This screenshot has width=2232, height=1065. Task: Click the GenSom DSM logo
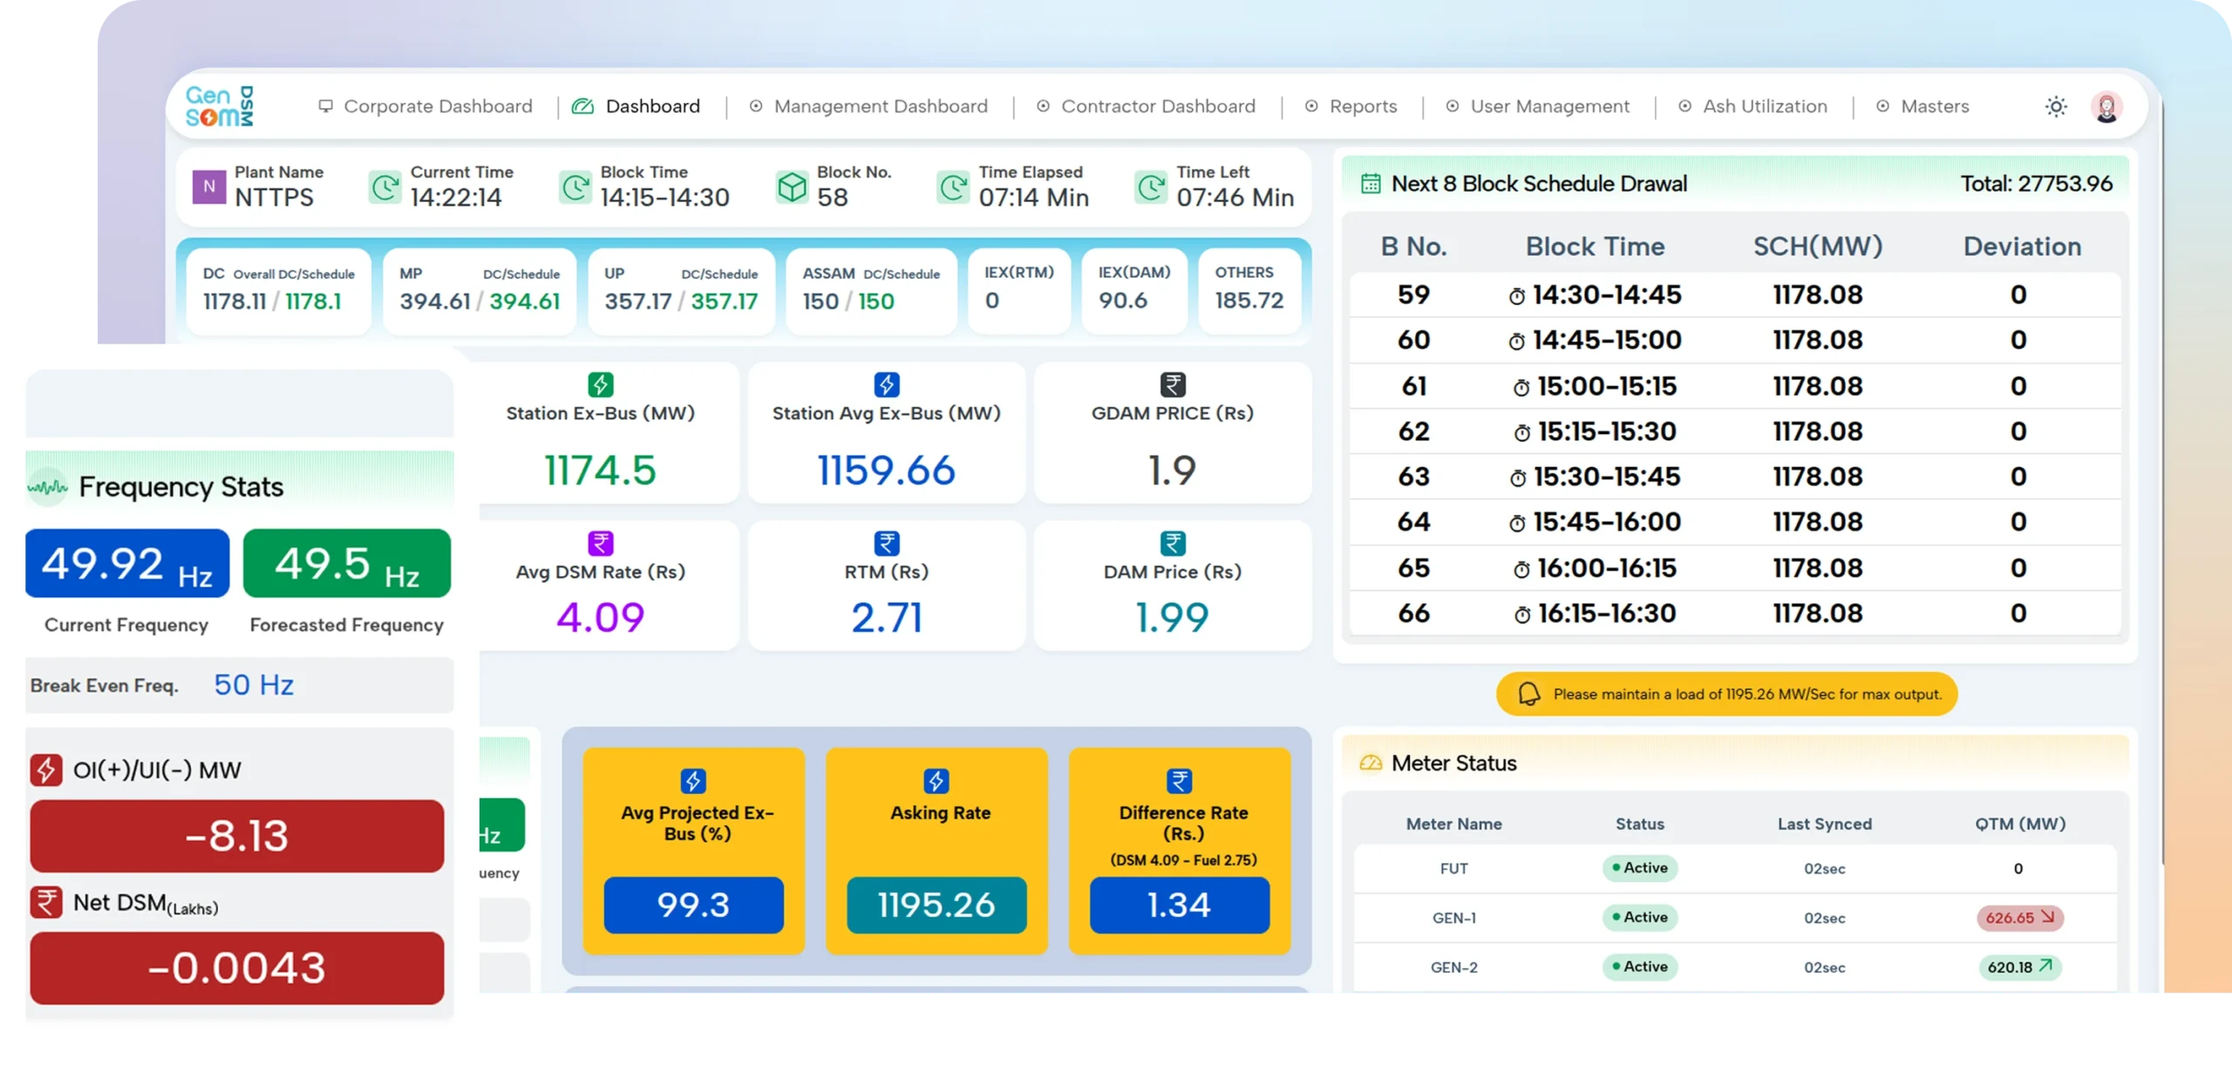coord(220,106)
